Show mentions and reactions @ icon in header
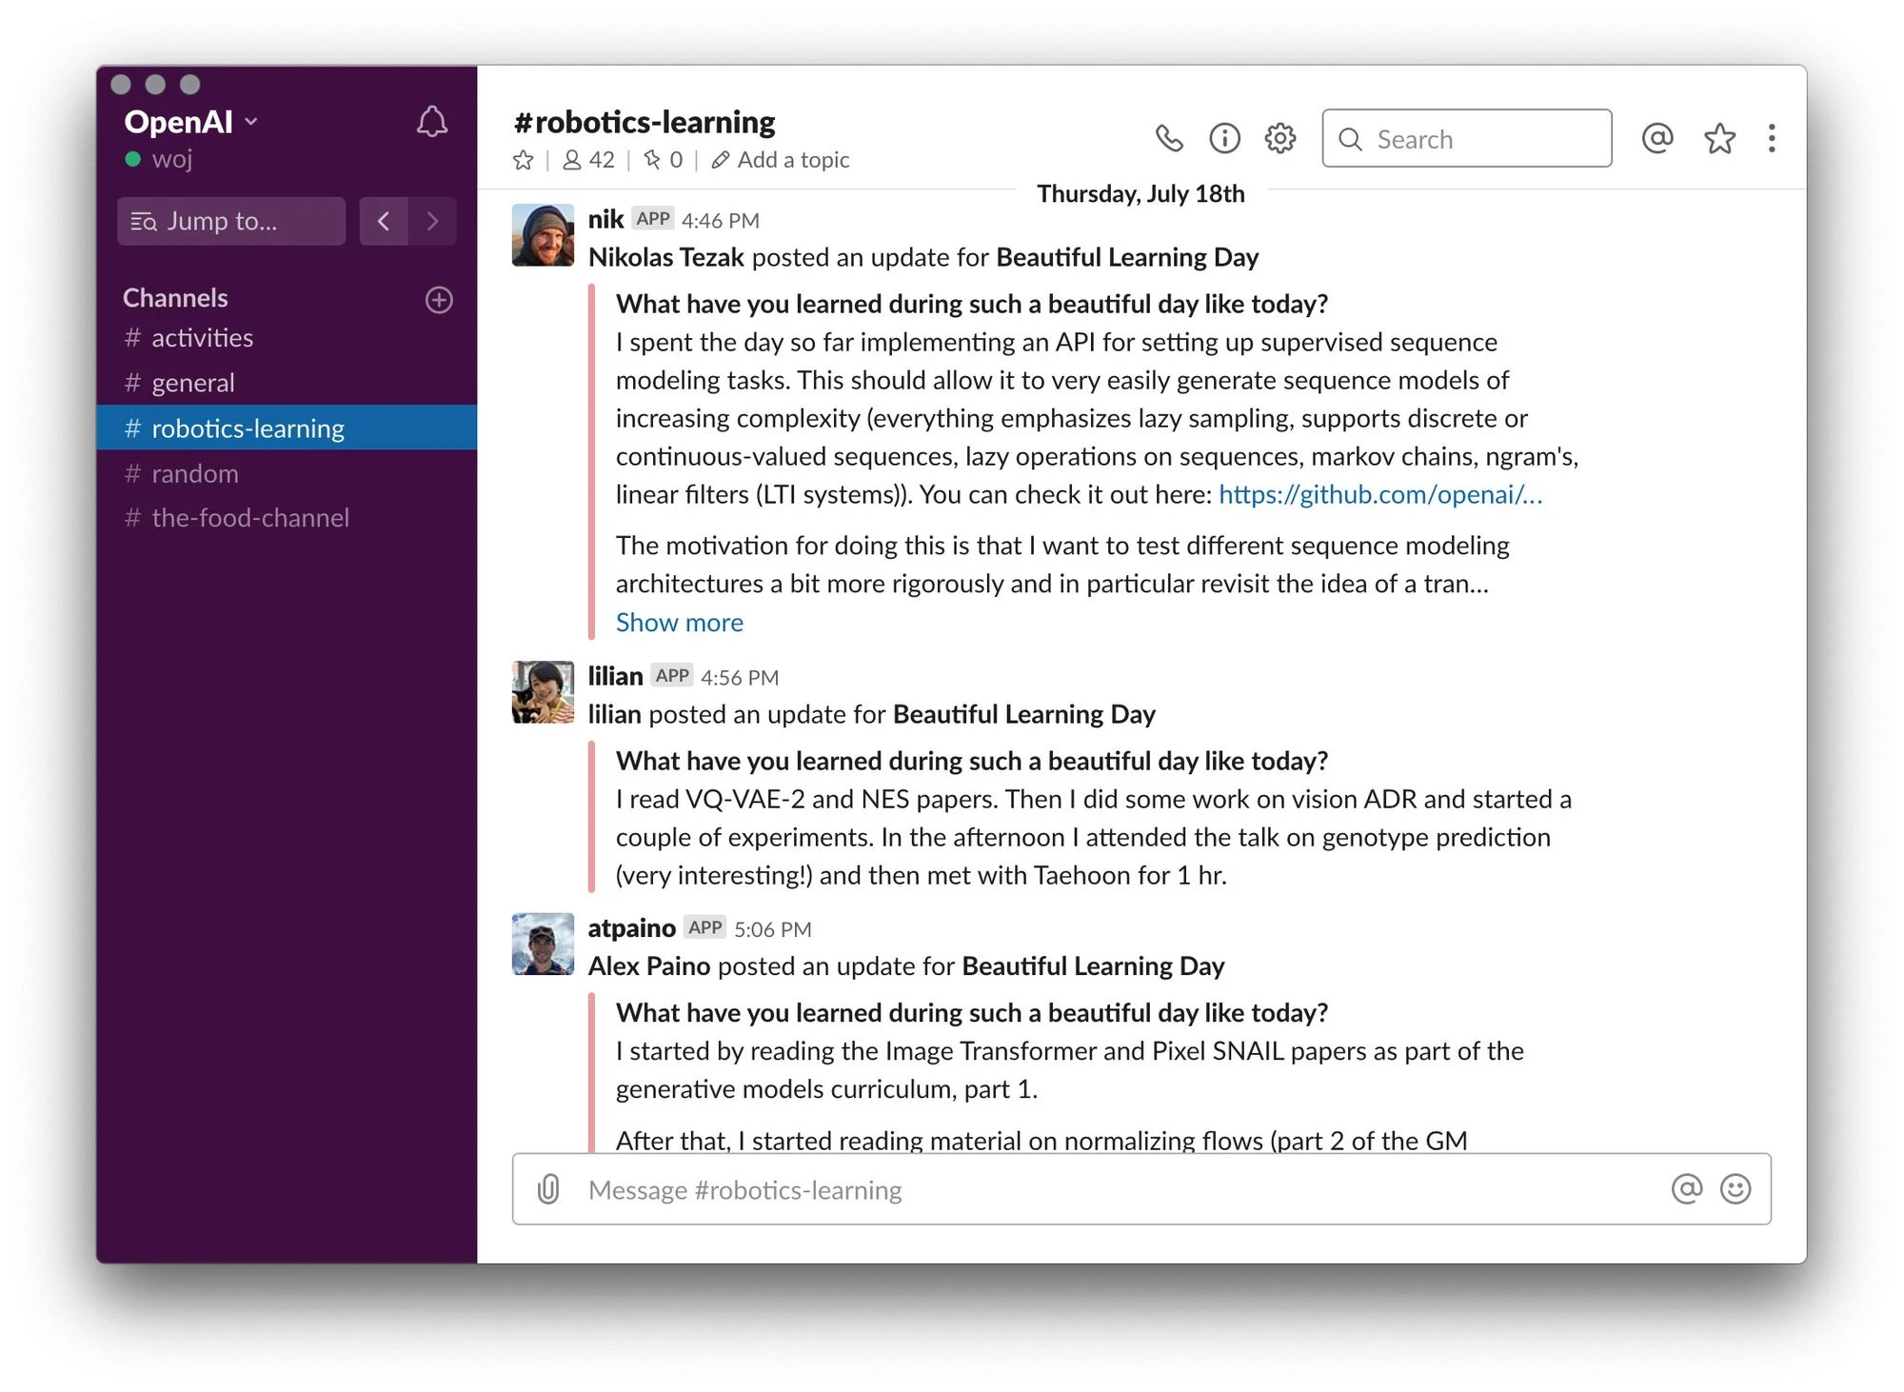 point(1657,139)
